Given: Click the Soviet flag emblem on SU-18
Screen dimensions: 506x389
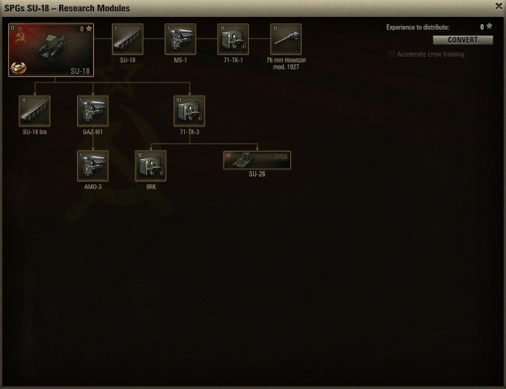Looking at the screenshot, I should click(x=20, y=36).
